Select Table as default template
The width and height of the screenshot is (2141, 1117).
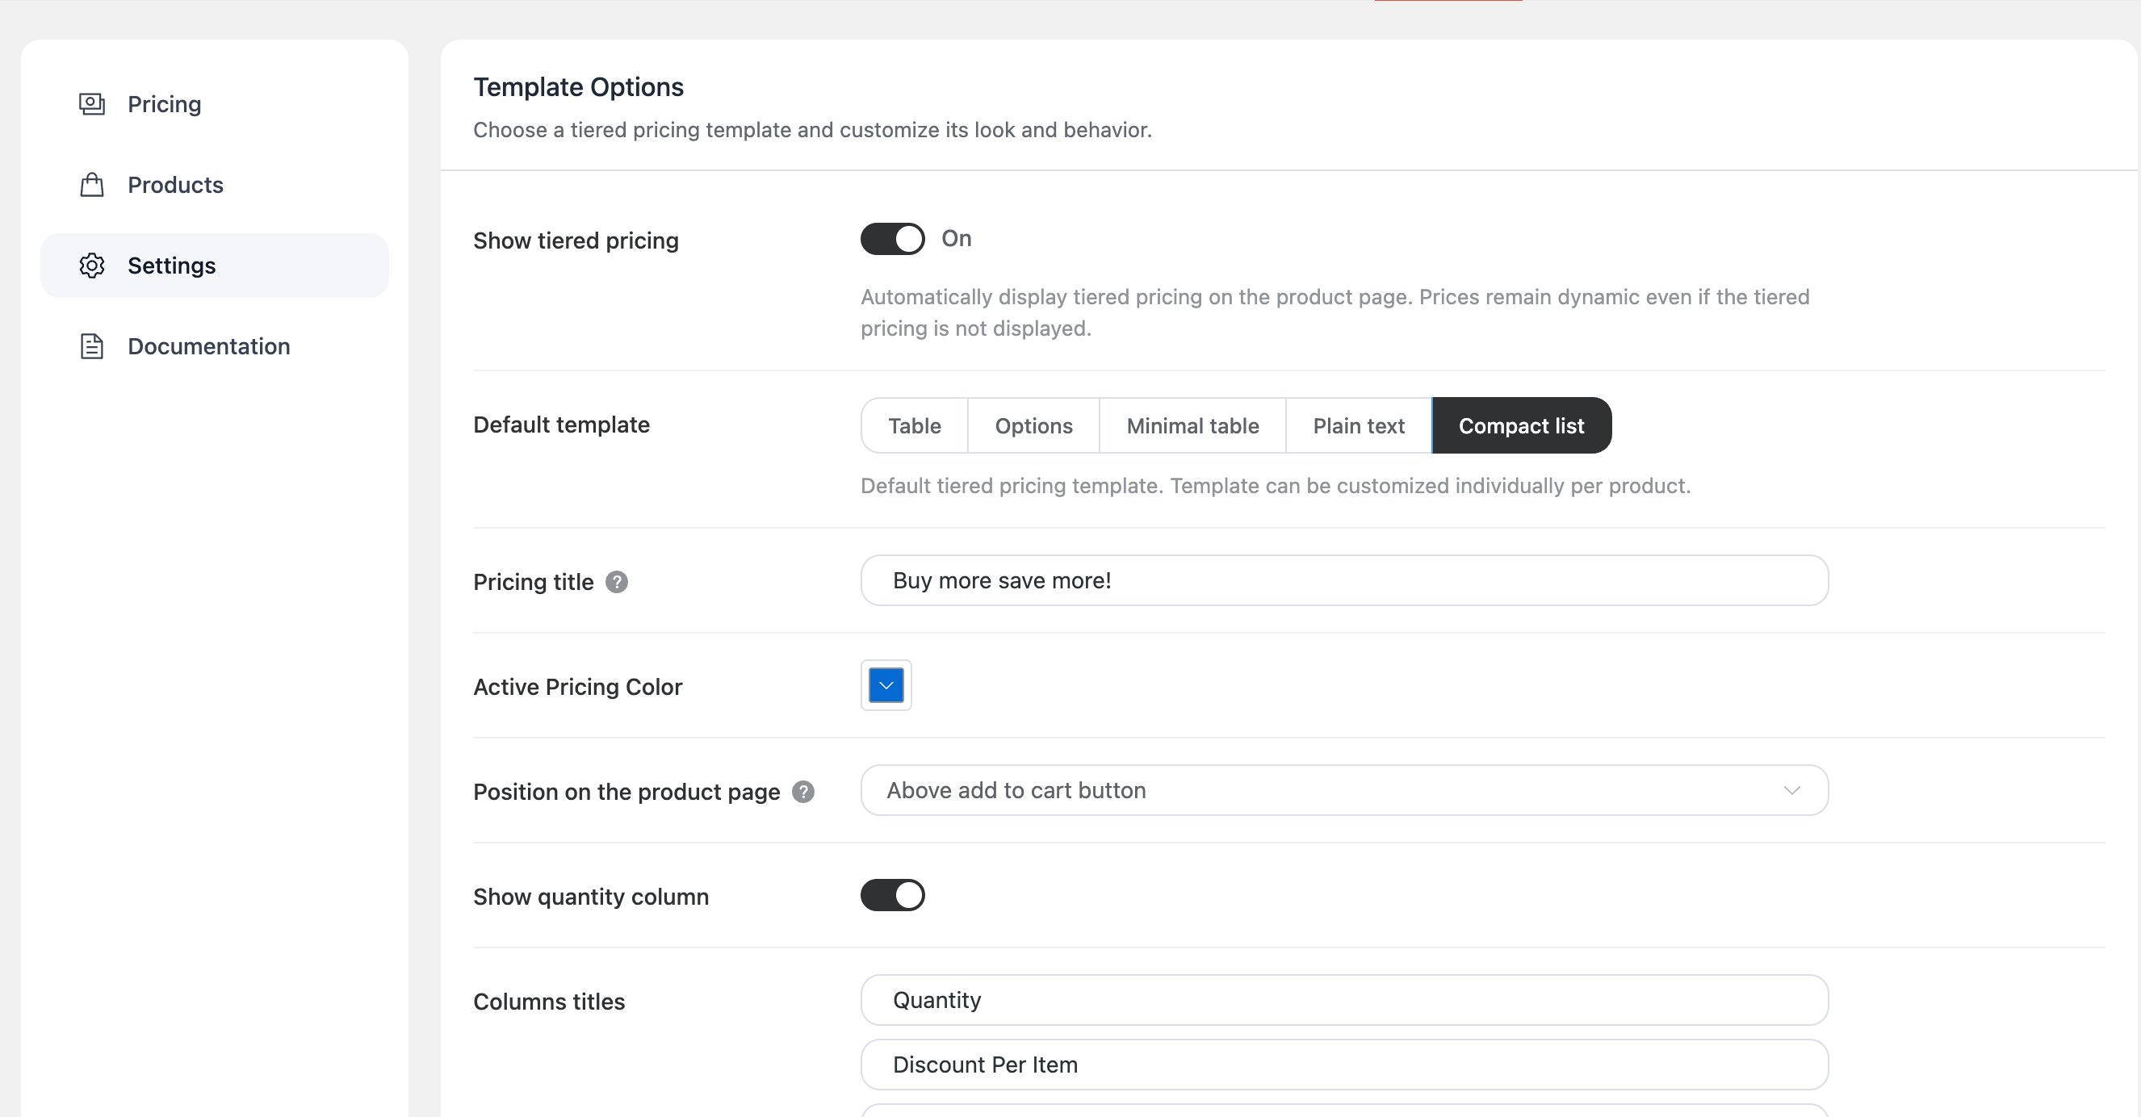click(913, 425)
